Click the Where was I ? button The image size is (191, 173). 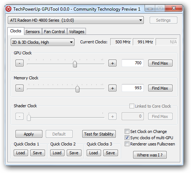pyautogui.click(x=150, y=155)
